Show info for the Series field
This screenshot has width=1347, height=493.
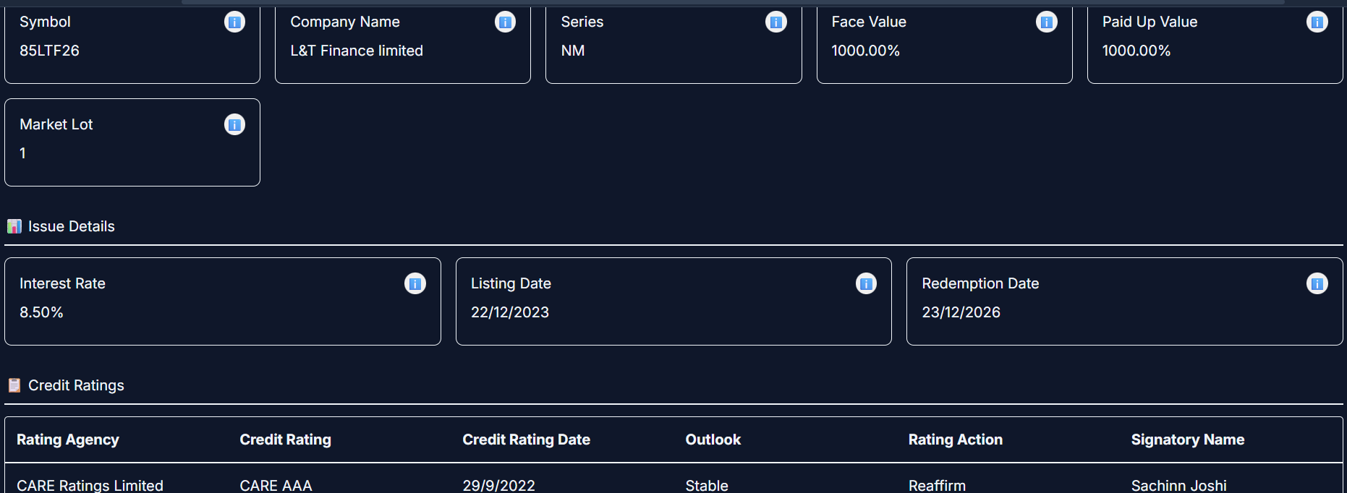[x=776, y=22]
